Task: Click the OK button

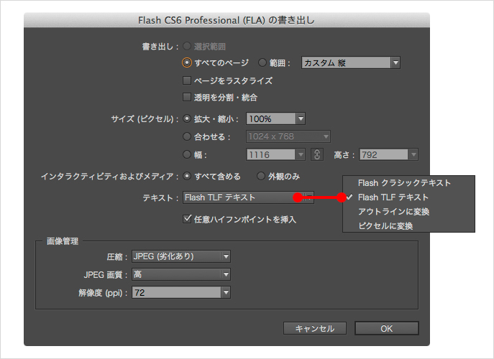Action: coord(387,328)
